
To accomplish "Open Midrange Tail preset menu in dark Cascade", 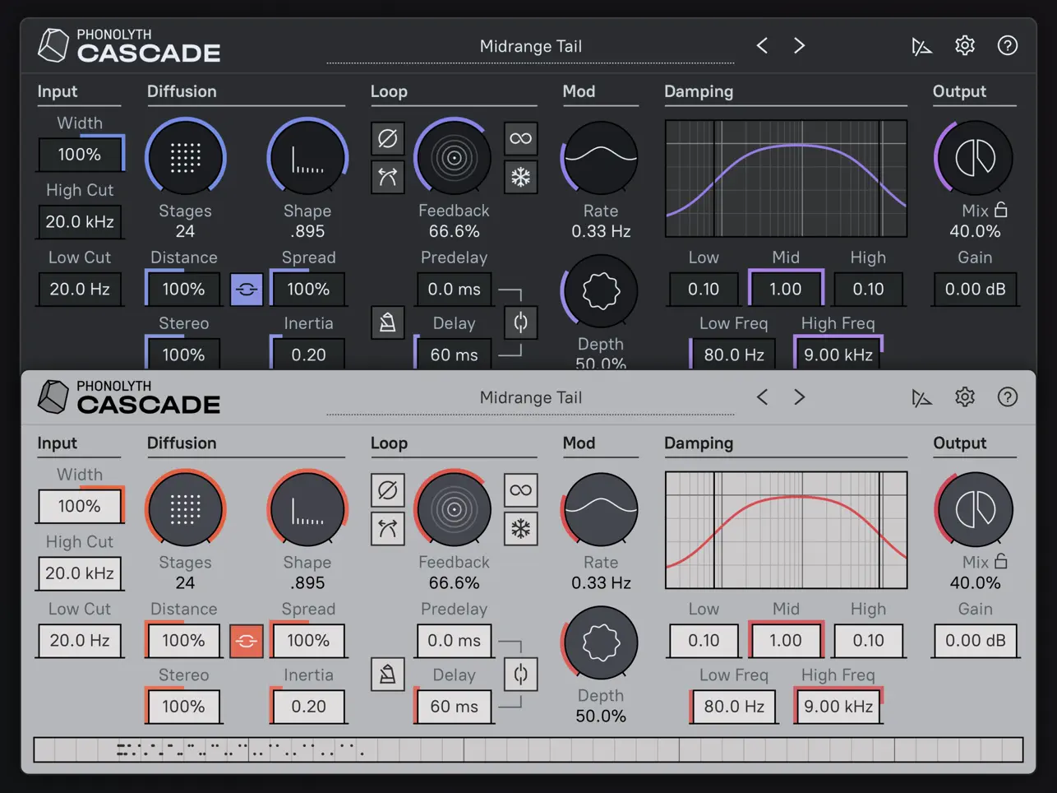I will click(530, 47).
